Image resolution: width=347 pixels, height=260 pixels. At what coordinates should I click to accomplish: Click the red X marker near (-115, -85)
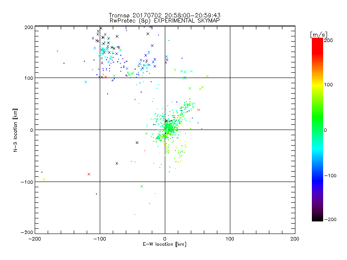point(89,174)
